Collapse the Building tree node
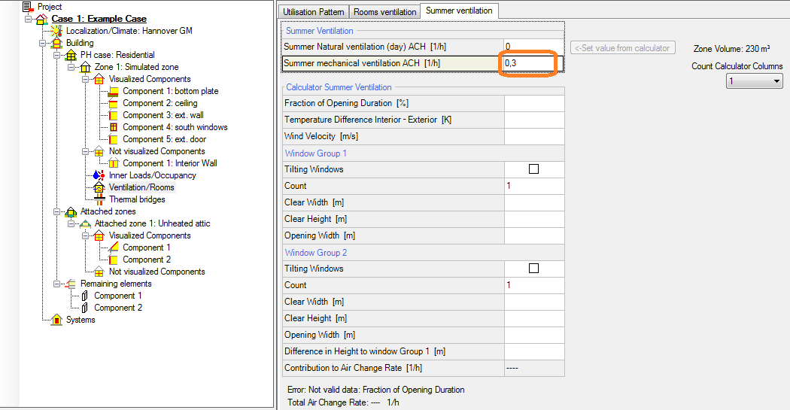 [43, 44]
